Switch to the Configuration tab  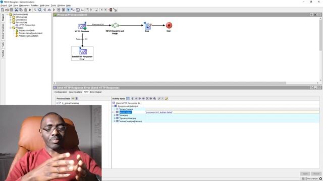point(61,92)
